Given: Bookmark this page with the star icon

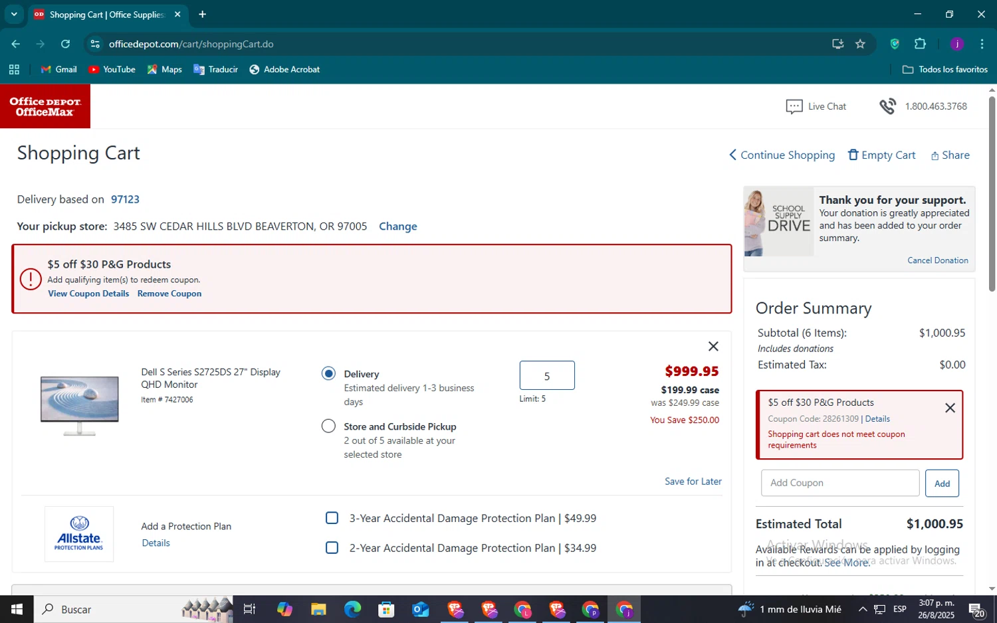Looking at the screenshot, I should 860,44.
